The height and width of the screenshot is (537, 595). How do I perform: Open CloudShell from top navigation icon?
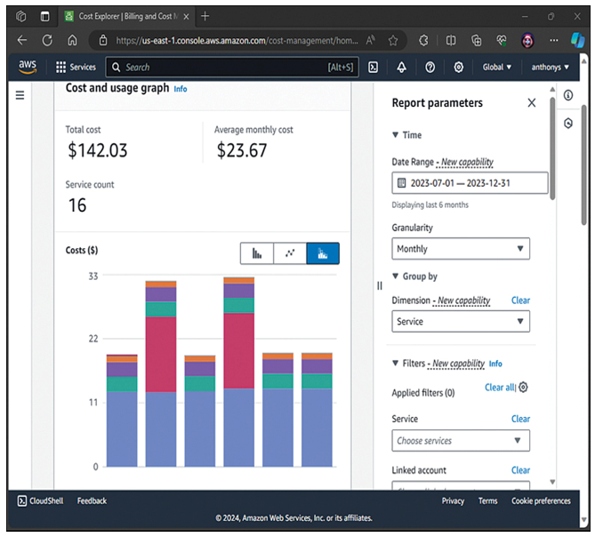tap(373, 68)
